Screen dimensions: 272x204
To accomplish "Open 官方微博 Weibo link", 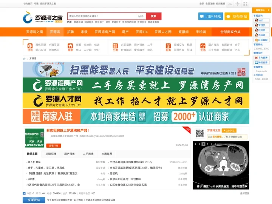I will (x=261, y=57).
